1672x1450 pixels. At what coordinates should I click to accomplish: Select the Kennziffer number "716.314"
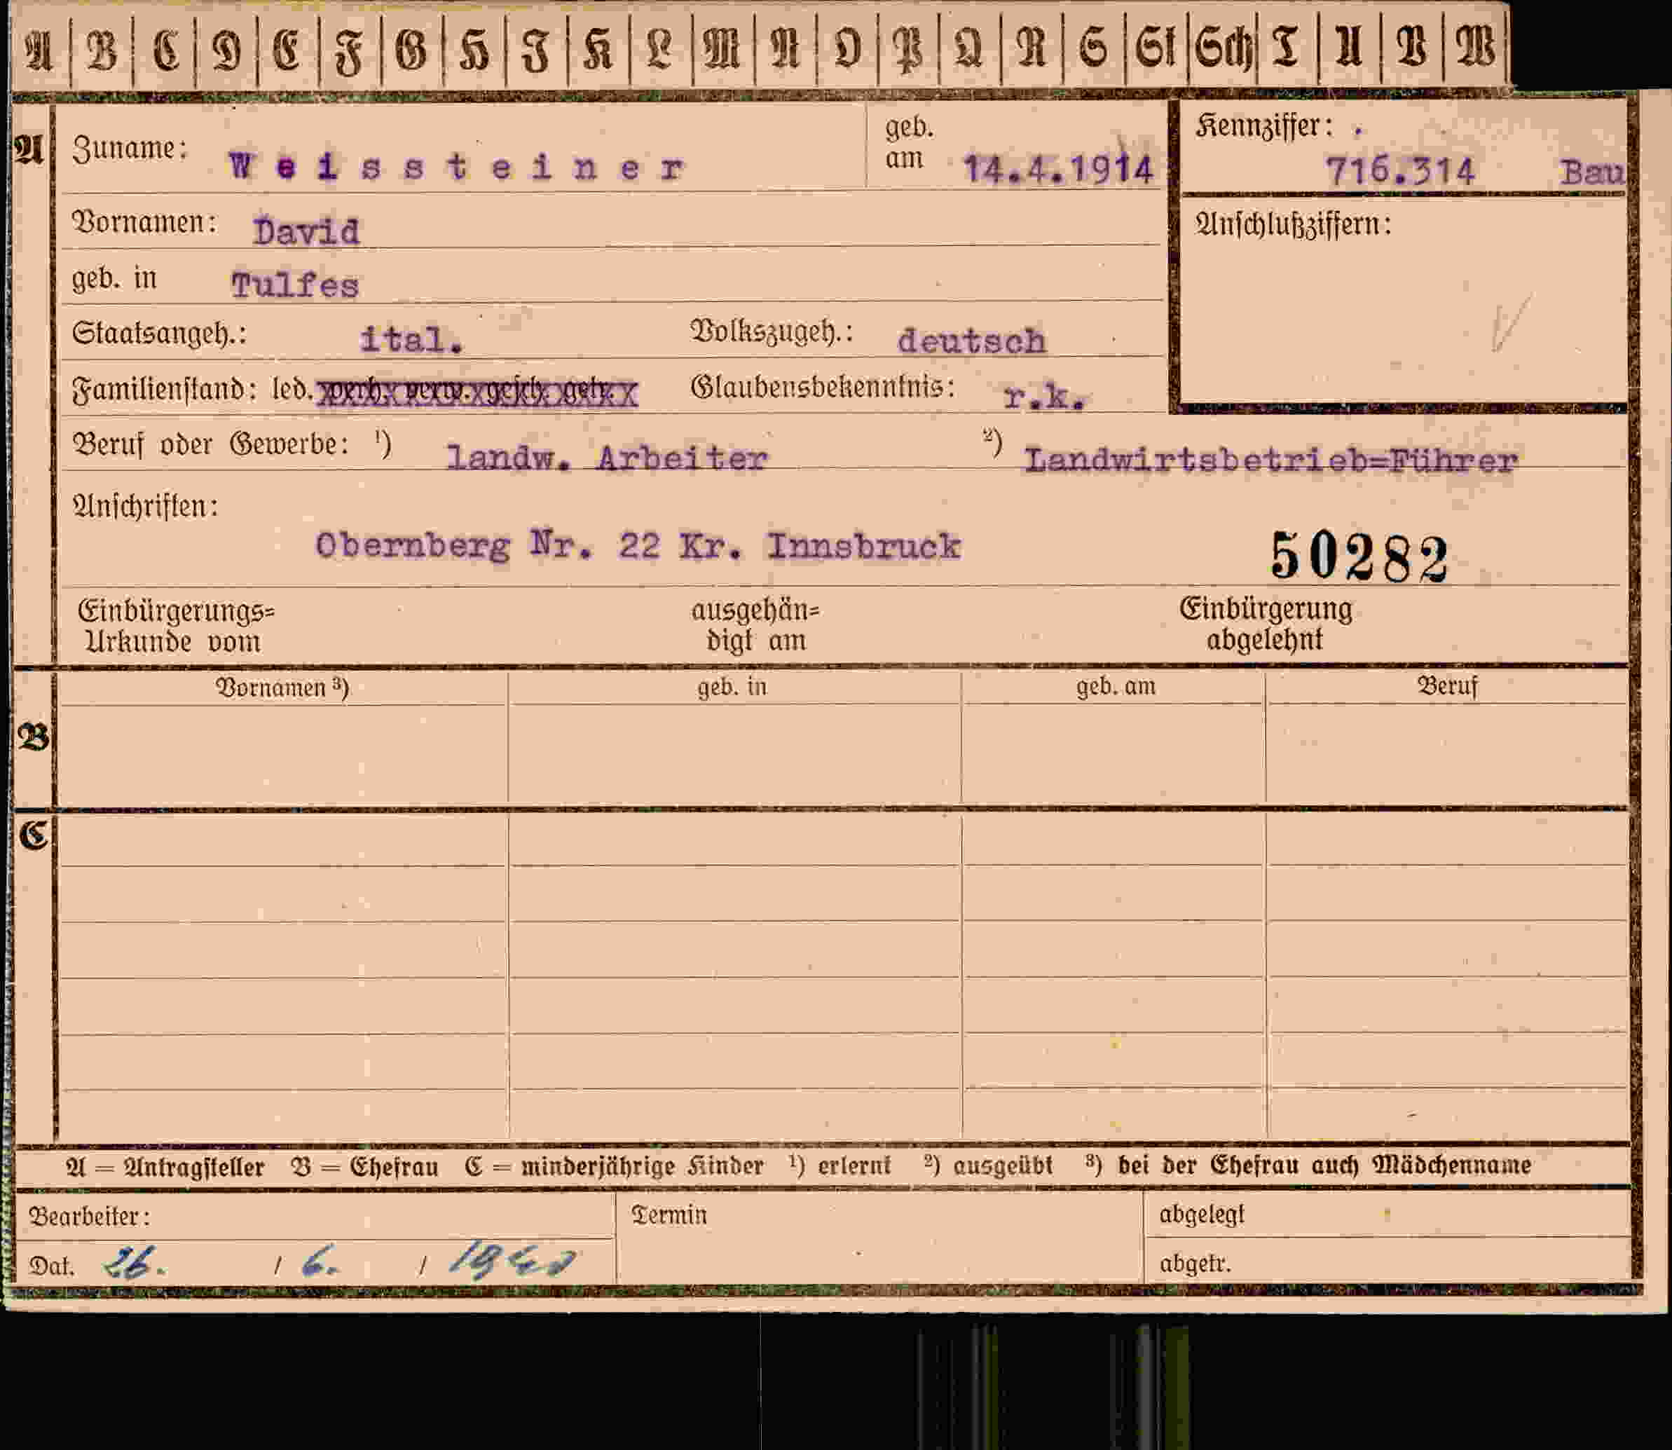tap(1400, 171)
